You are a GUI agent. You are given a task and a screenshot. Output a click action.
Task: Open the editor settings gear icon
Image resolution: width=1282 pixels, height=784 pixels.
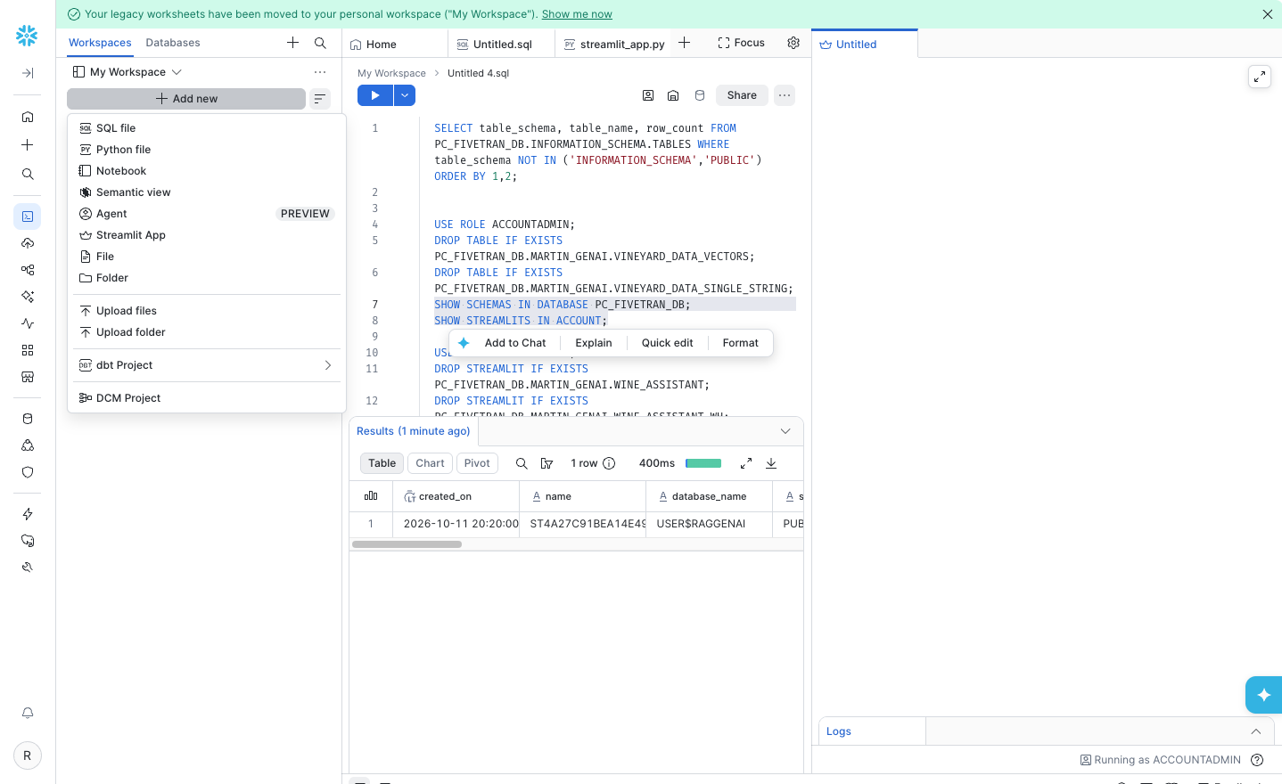point(793,43)
